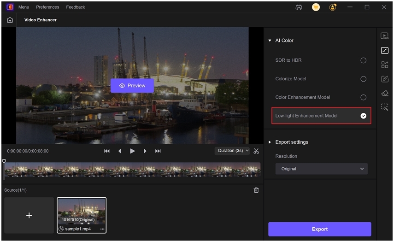This screenshot has width=394, height=242.
Task: Click the AI enhance icon beside sample1.mp4
Action: point(61,229)
